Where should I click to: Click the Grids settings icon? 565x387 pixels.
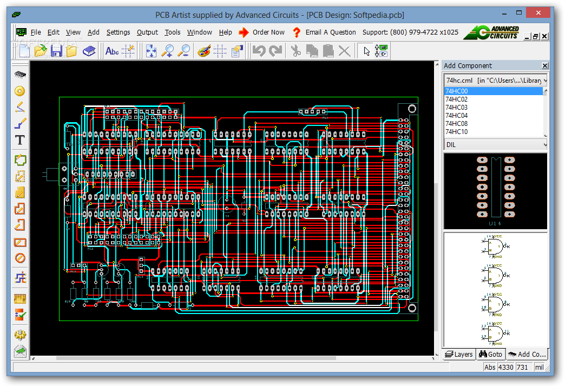pyautogui.click(x=220, y=51)
